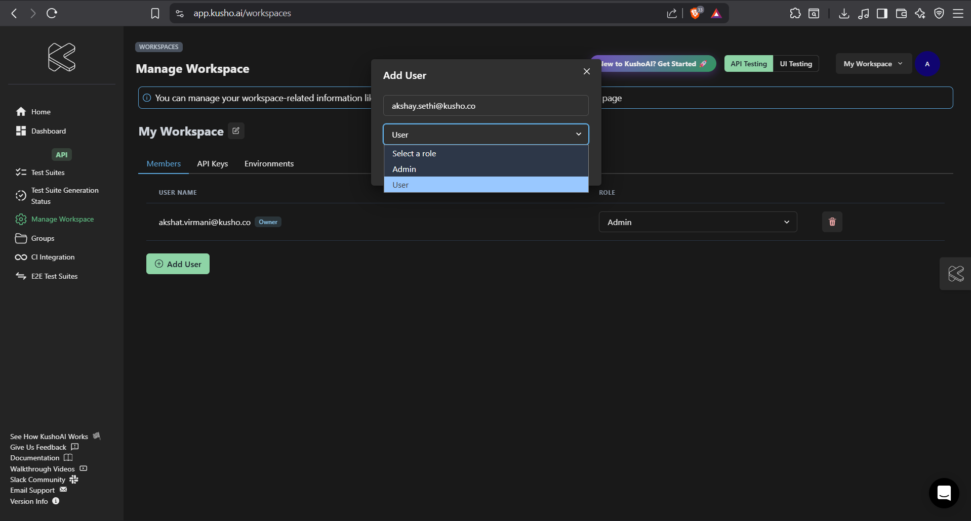
Task: Show Version Info
Action: click(34, 501)
